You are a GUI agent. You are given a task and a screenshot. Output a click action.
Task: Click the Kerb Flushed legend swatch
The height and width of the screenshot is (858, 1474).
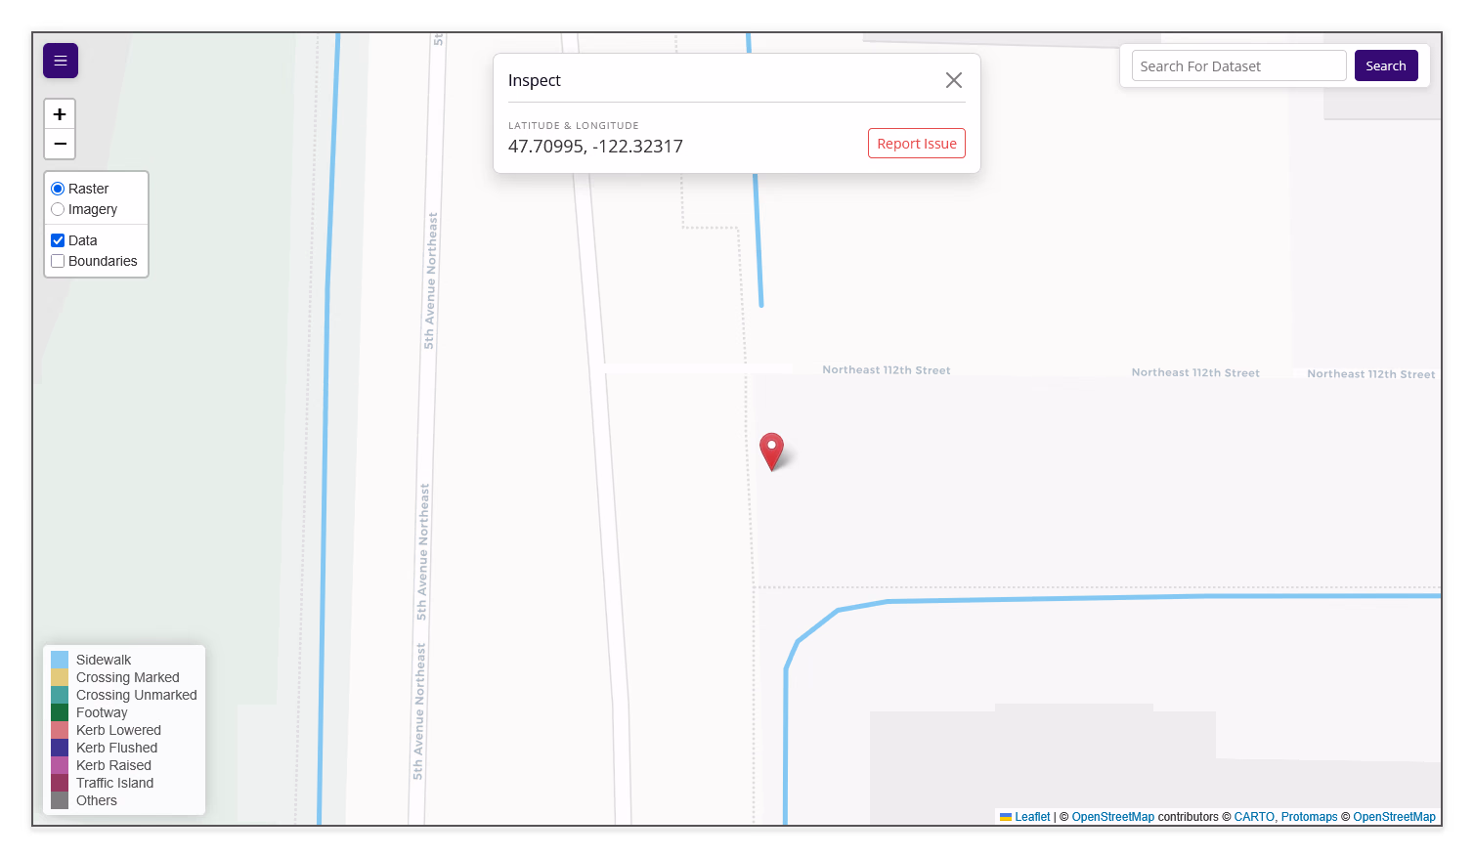click(x=60, y=748)
